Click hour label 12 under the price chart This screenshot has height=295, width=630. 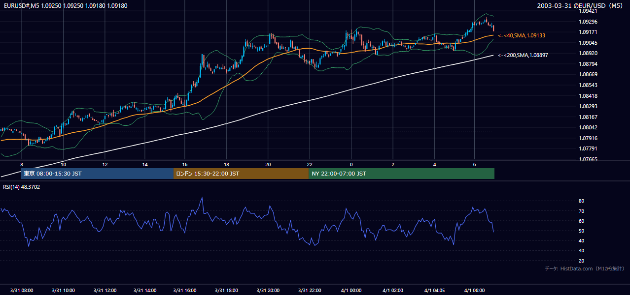[x=105, y=164]
